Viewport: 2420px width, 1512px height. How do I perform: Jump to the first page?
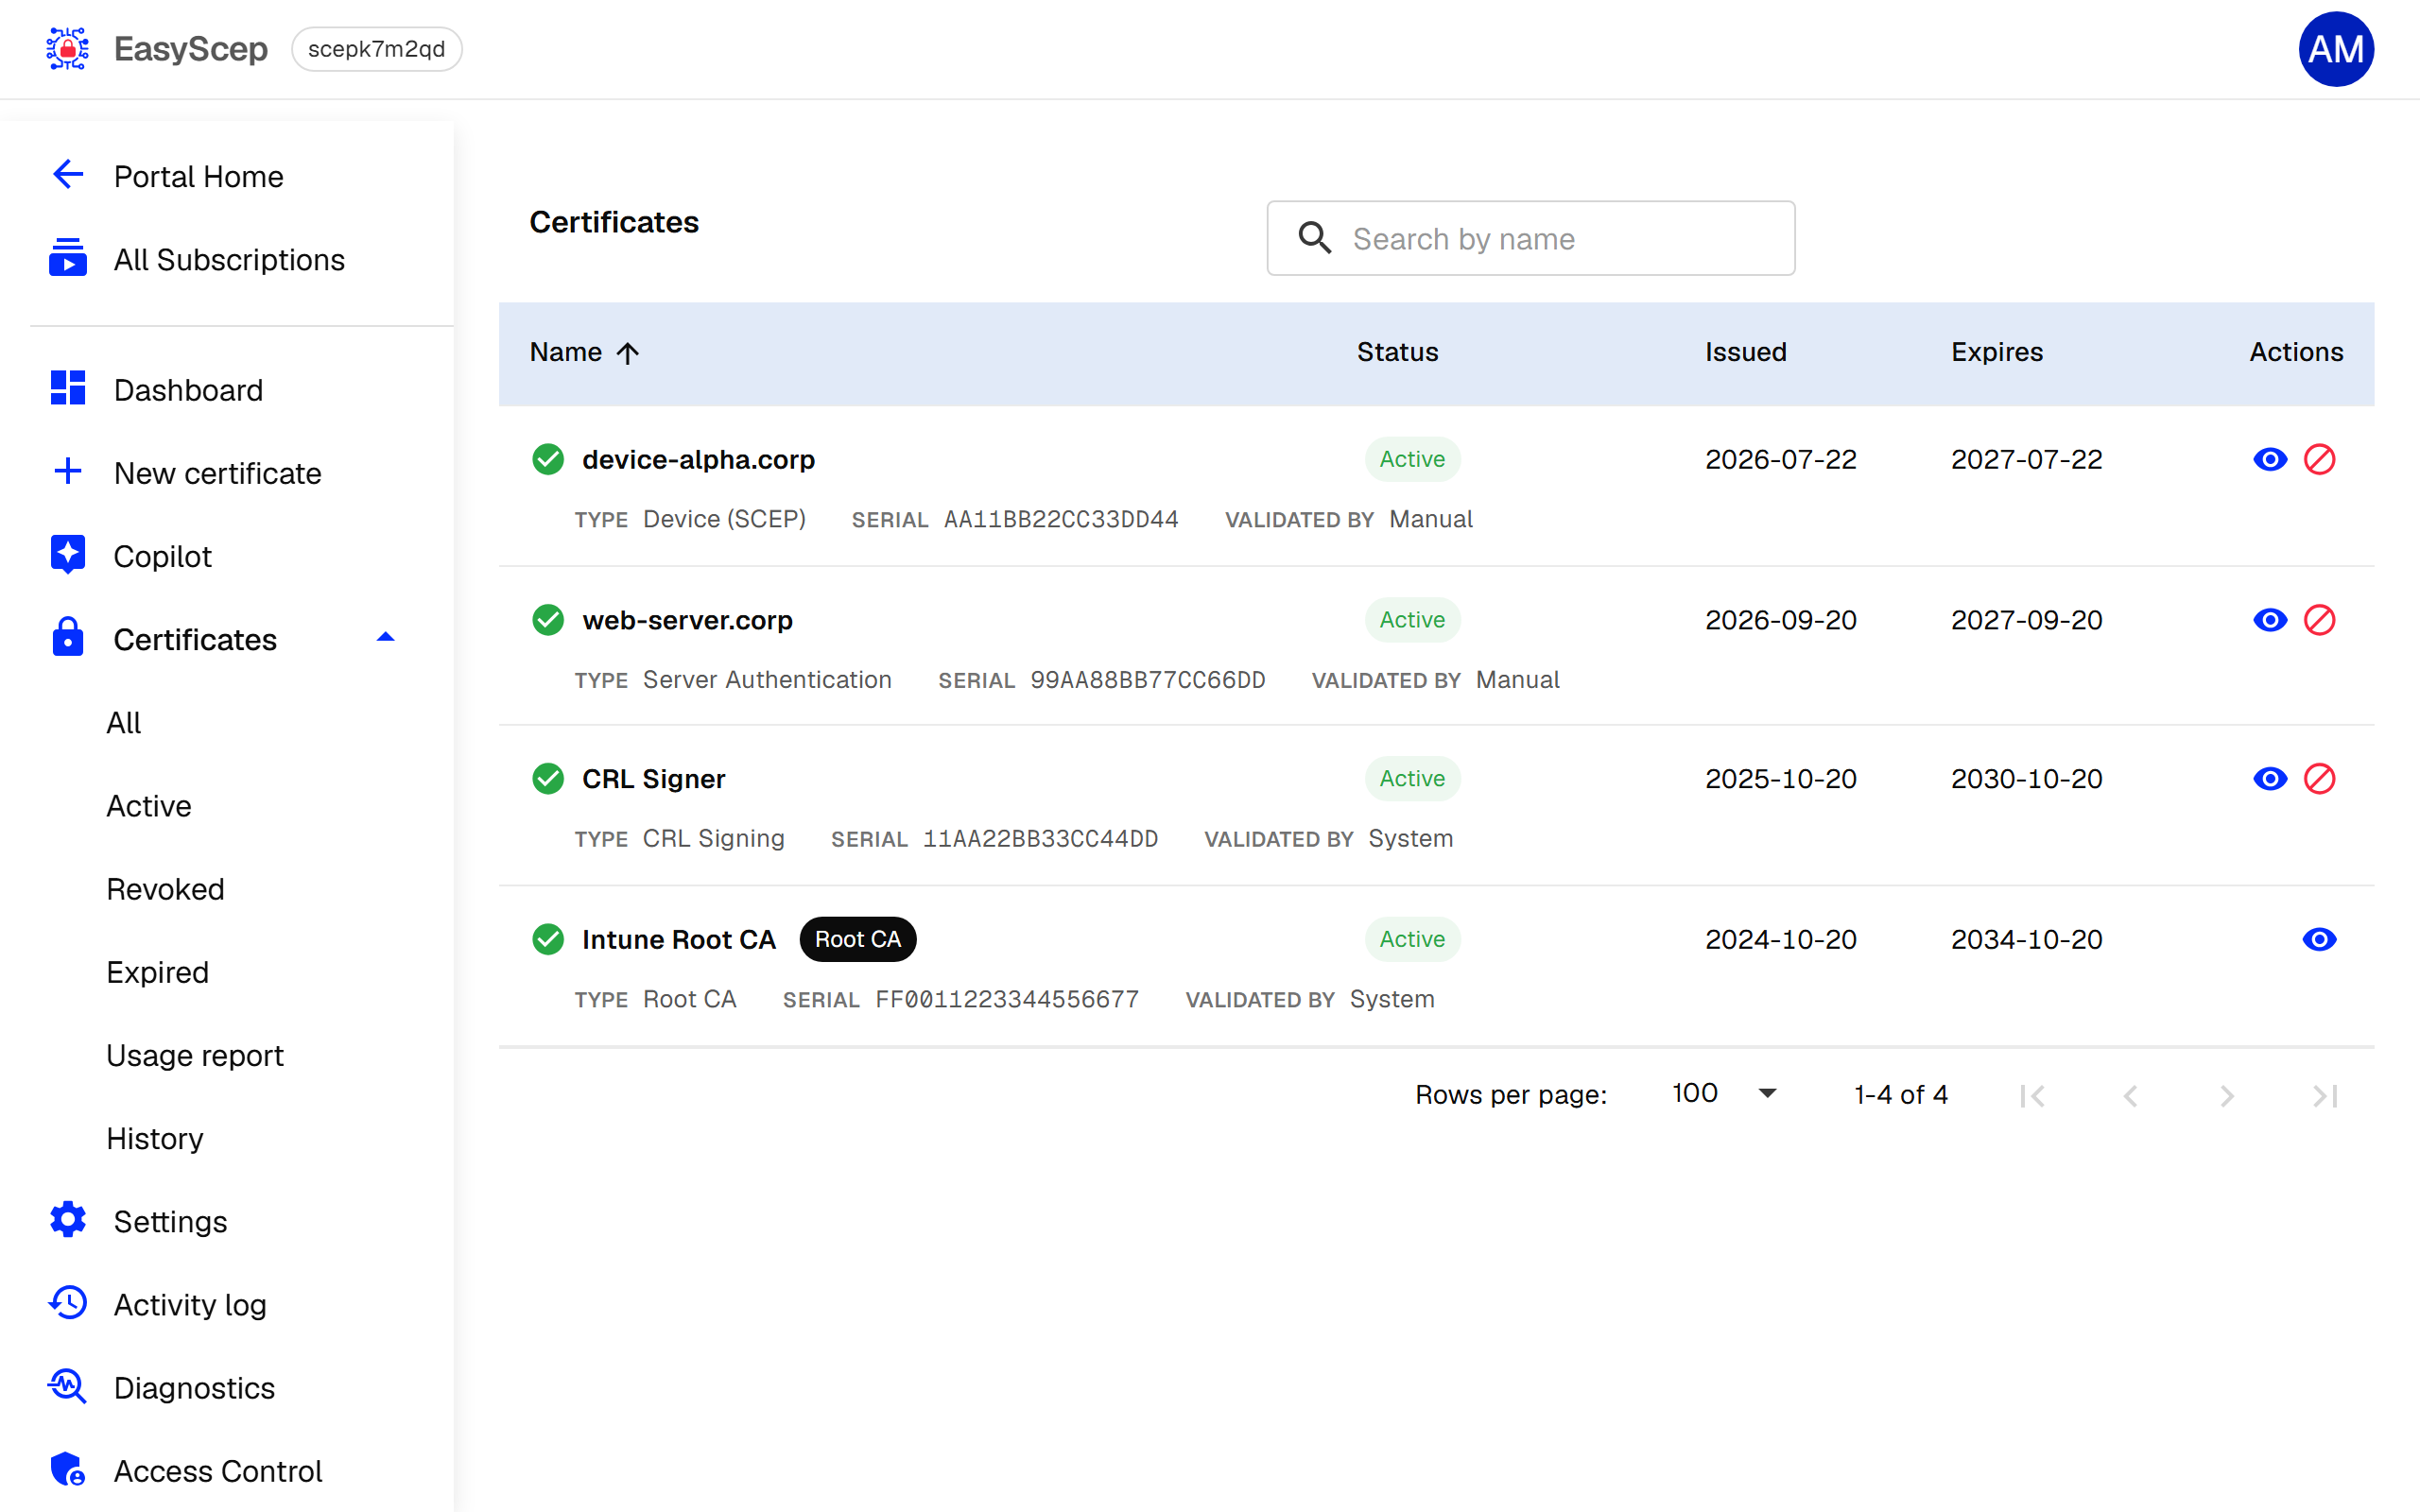(x=2032, y=1096)
